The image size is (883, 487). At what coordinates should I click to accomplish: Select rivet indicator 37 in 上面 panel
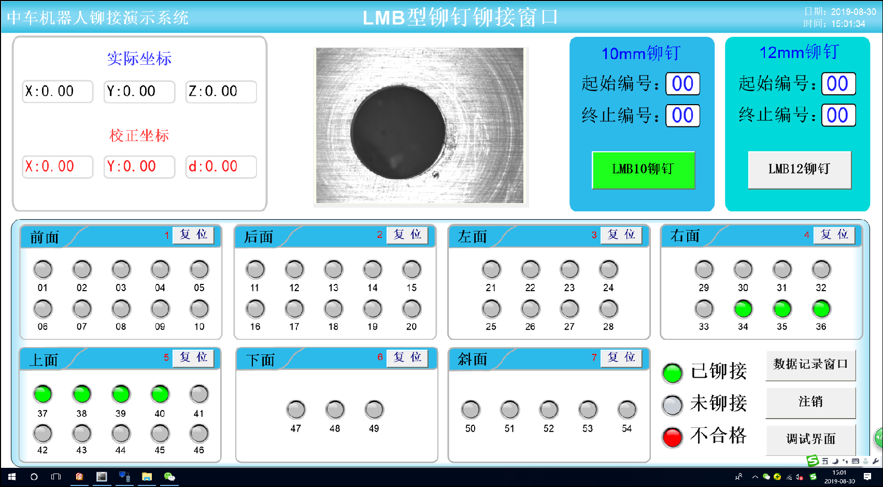(43, 394)
